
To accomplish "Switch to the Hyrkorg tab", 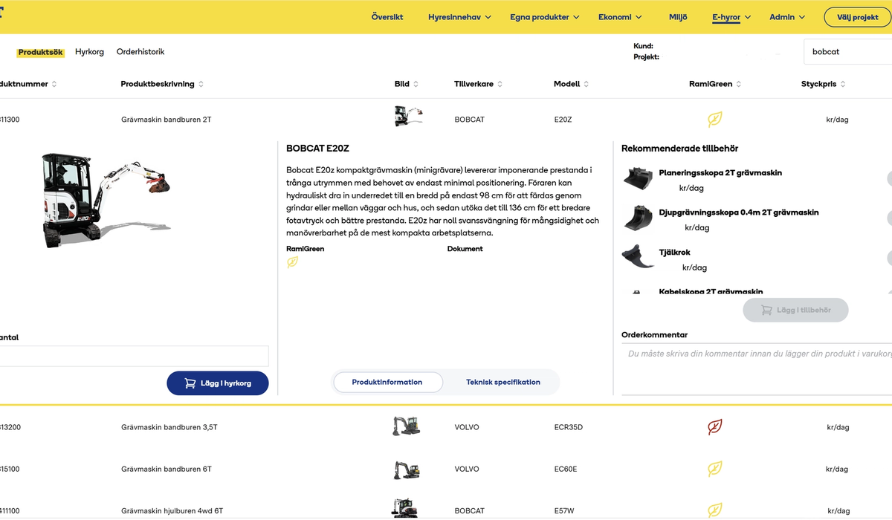I will [89, 52].
